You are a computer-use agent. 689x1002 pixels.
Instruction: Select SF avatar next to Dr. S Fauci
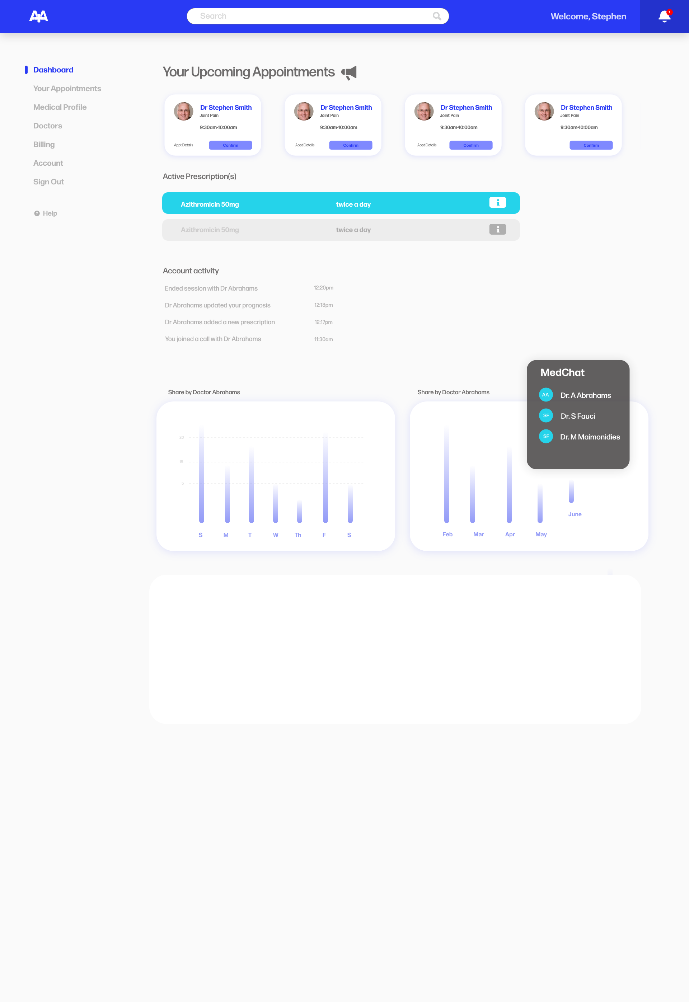pyautogui.click(x=546, y=415)
